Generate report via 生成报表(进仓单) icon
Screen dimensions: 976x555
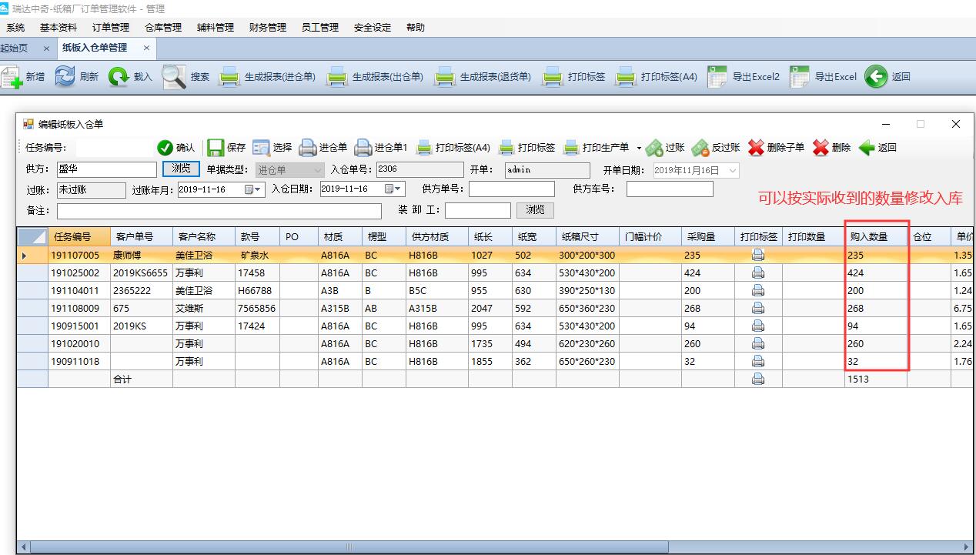coord(229,77)
